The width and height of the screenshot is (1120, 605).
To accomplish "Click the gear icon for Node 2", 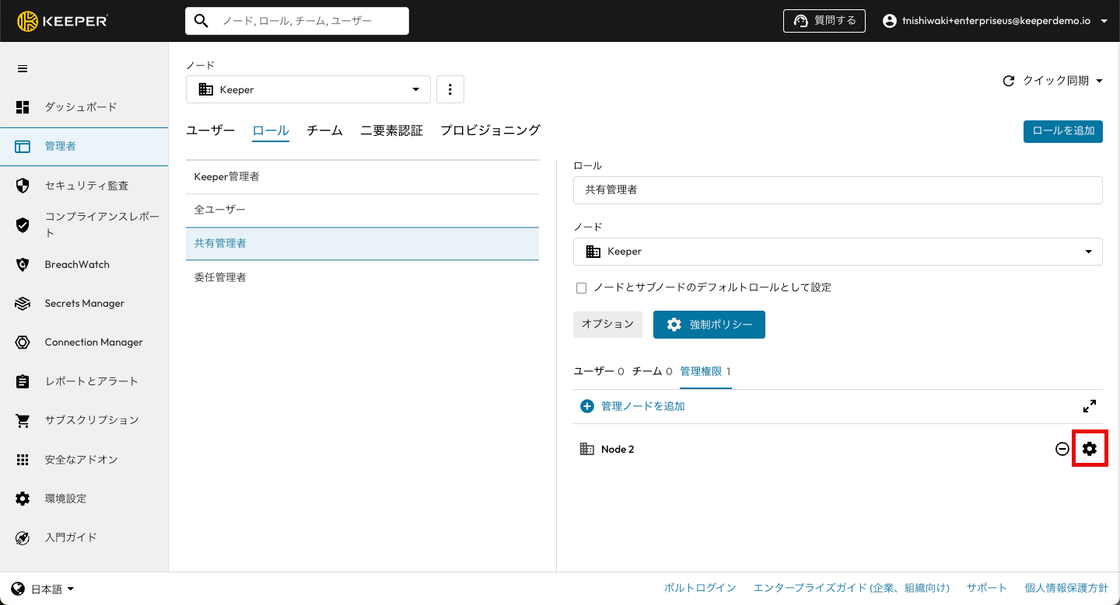I will pyautogui.click(x=1090, y=449).
